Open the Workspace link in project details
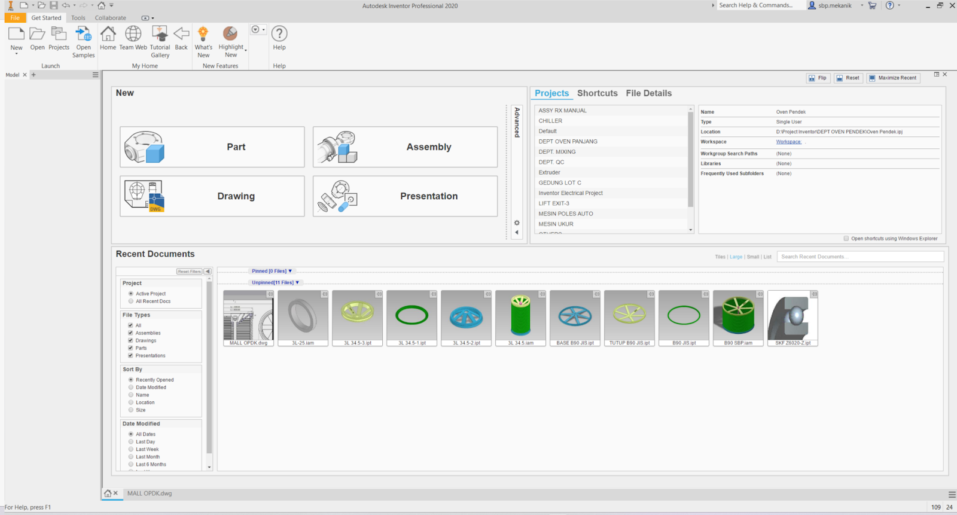Viewport: 957px width, 515px height. [788, 142]
